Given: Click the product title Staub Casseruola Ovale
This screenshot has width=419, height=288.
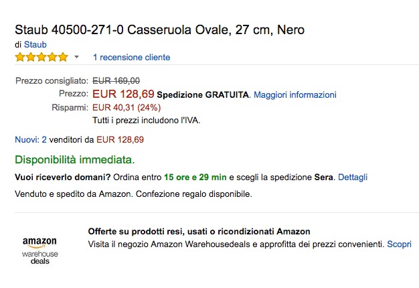Looking at the screenshot, I should pos(159,31).
